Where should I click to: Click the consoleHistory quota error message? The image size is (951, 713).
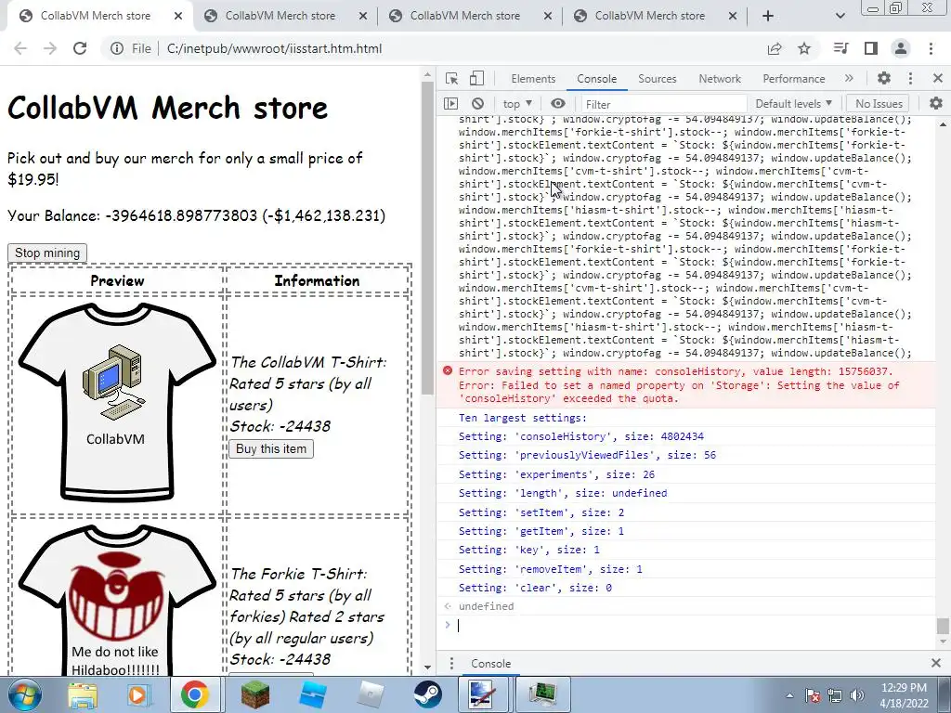tap(685, 385)
